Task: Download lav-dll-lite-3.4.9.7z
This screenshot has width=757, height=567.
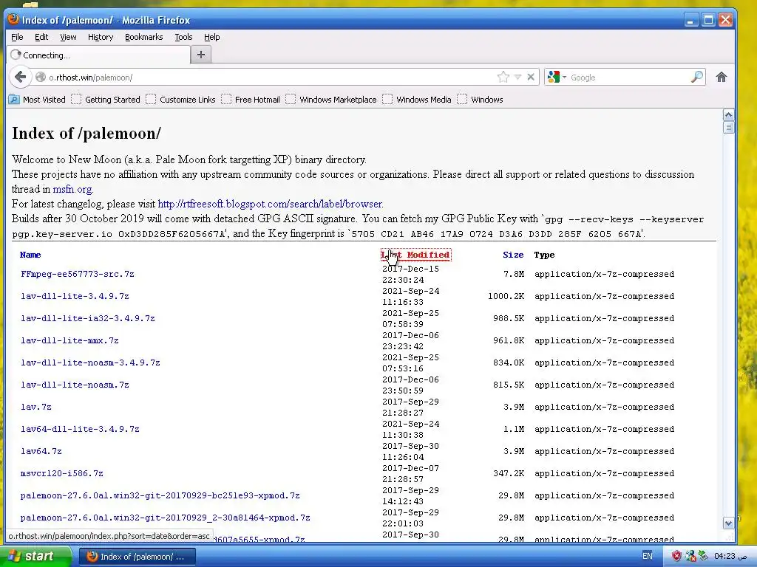Action: [75, 296]
